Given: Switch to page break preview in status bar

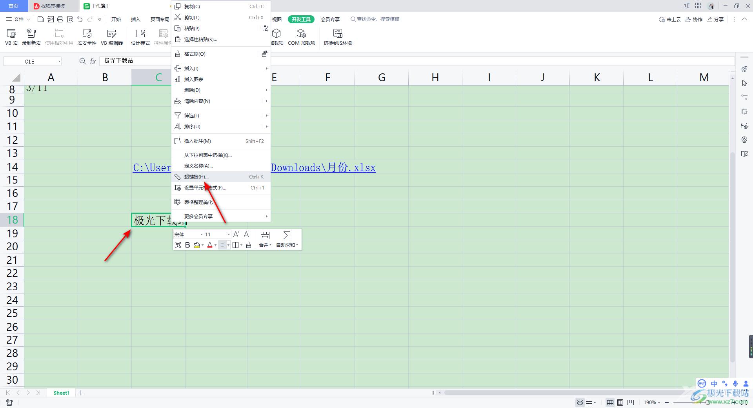Looking at the screenshot, I should pyautogui.click(x=631, y=402).
